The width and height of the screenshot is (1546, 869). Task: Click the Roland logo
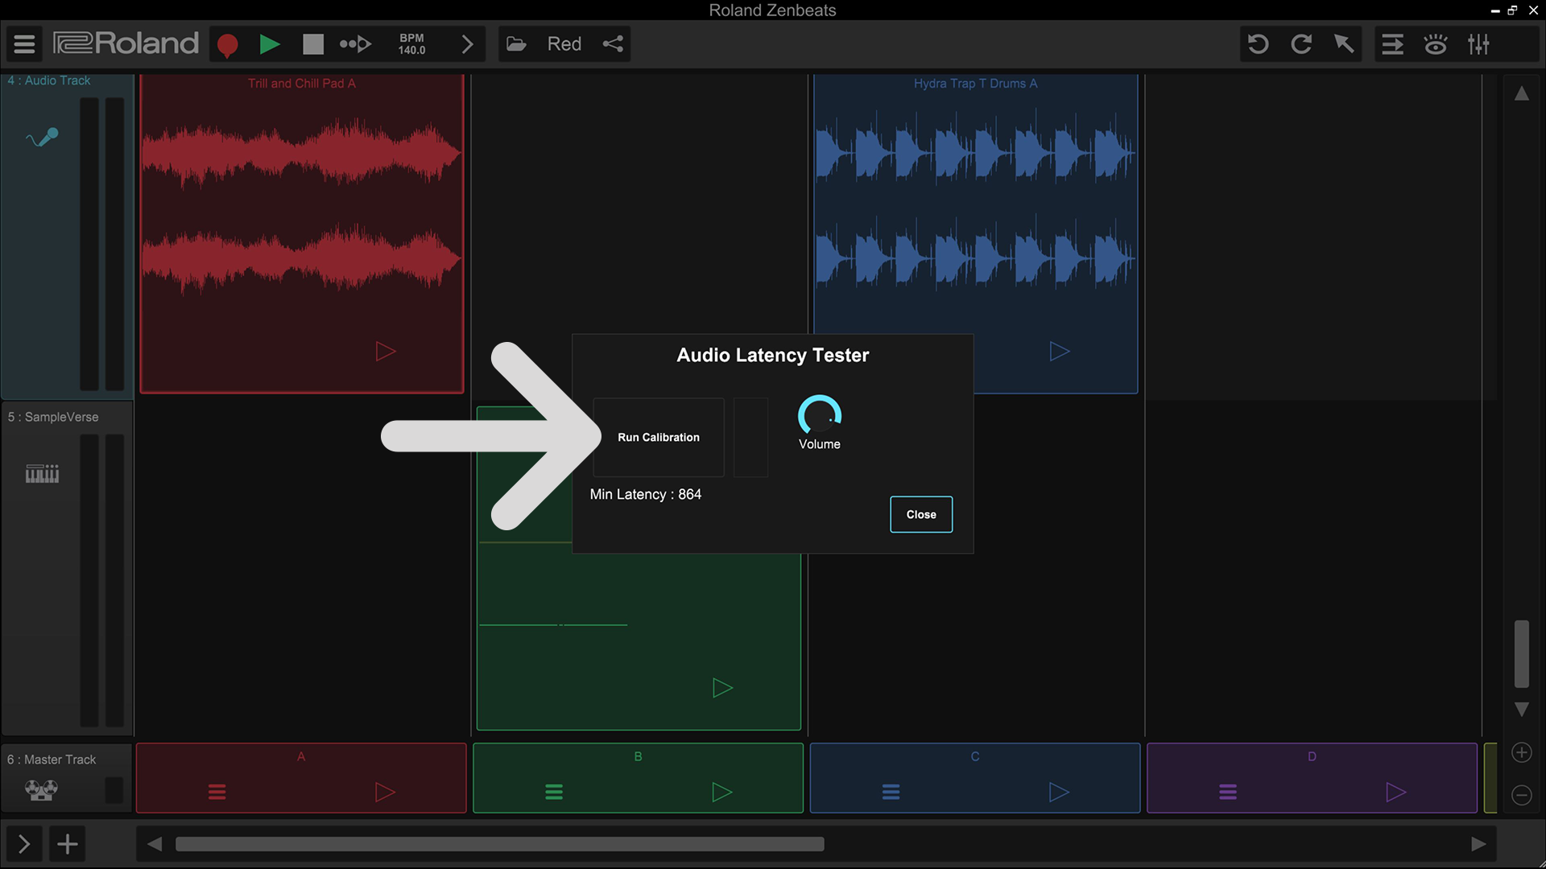[126, 43]
